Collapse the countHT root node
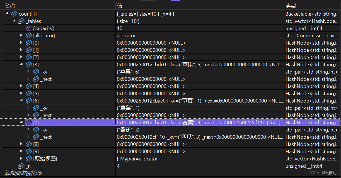This screenshot has width=341, height=178. (7, 14)
